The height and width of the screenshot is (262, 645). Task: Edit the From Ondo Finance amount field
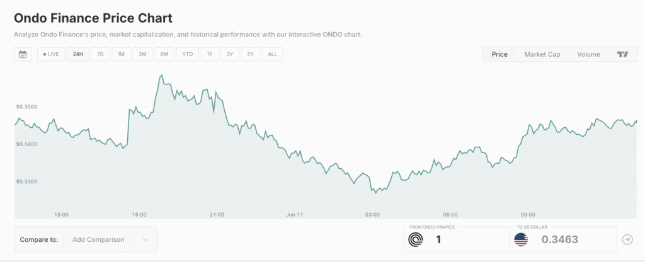click(457, 239)
